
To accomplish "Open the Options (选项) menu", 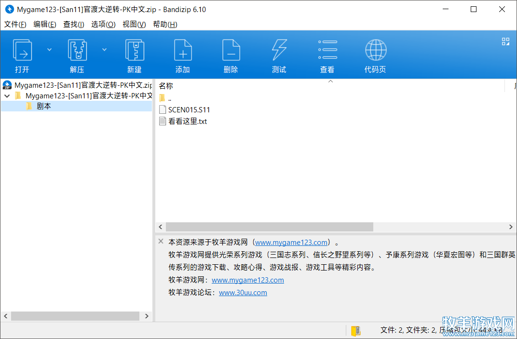I will 103,25.
